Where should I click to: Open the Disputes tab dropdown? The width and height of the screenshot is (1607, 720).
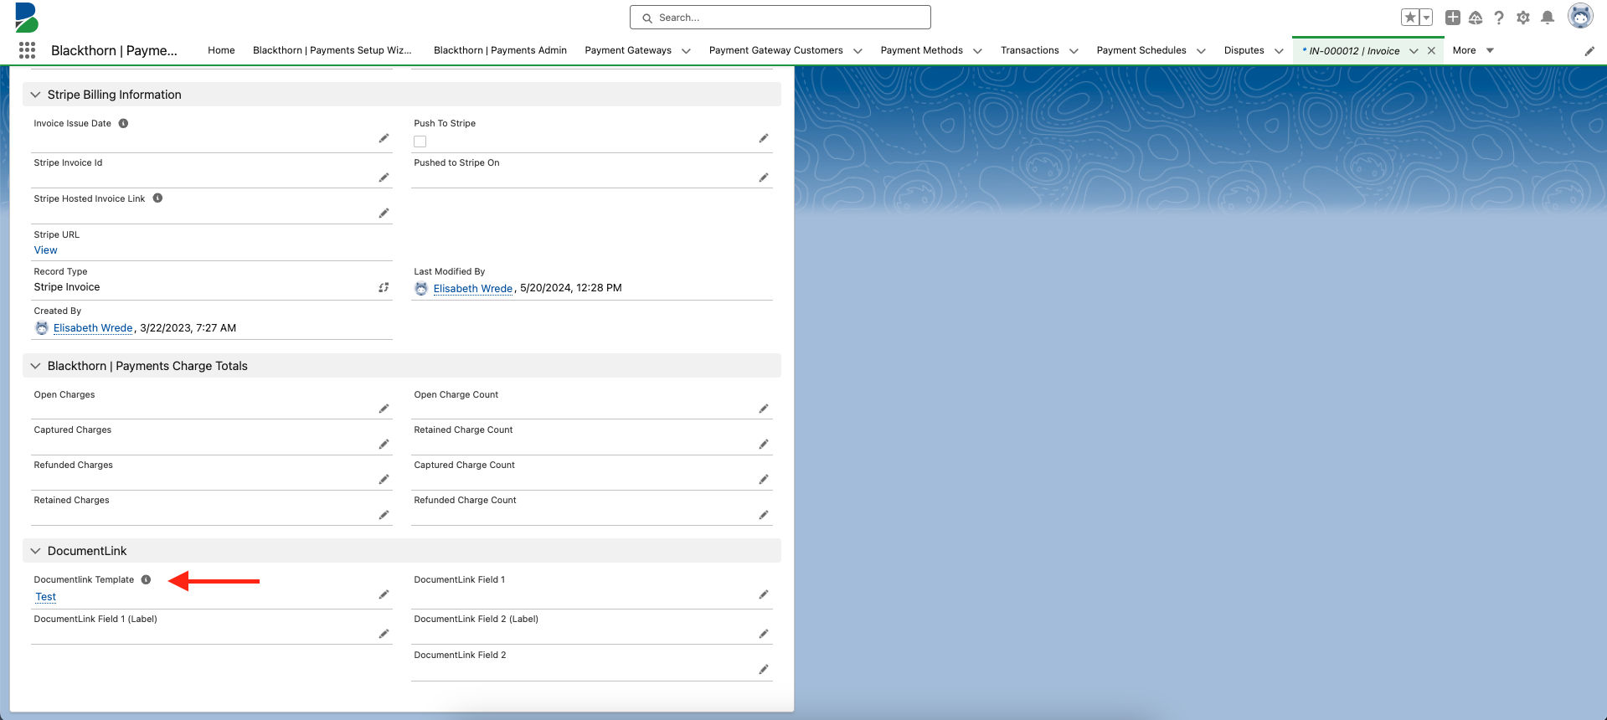click(x=1279, y=51)
